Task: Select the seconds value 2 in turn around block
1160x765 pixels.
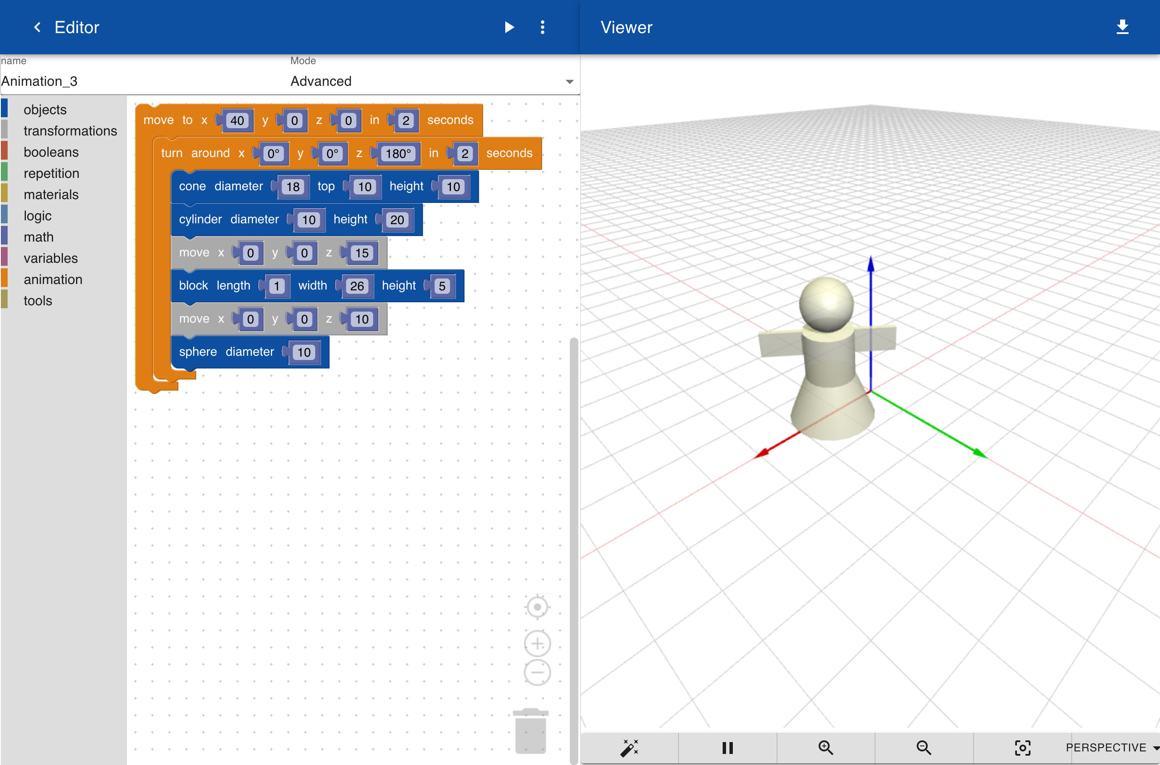Action: coord(465,154)
